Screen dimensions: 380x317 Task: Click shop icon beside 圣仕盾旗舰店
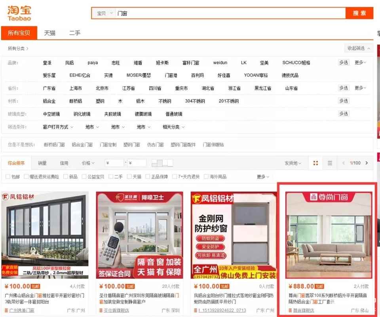click(x=101, y=310)
